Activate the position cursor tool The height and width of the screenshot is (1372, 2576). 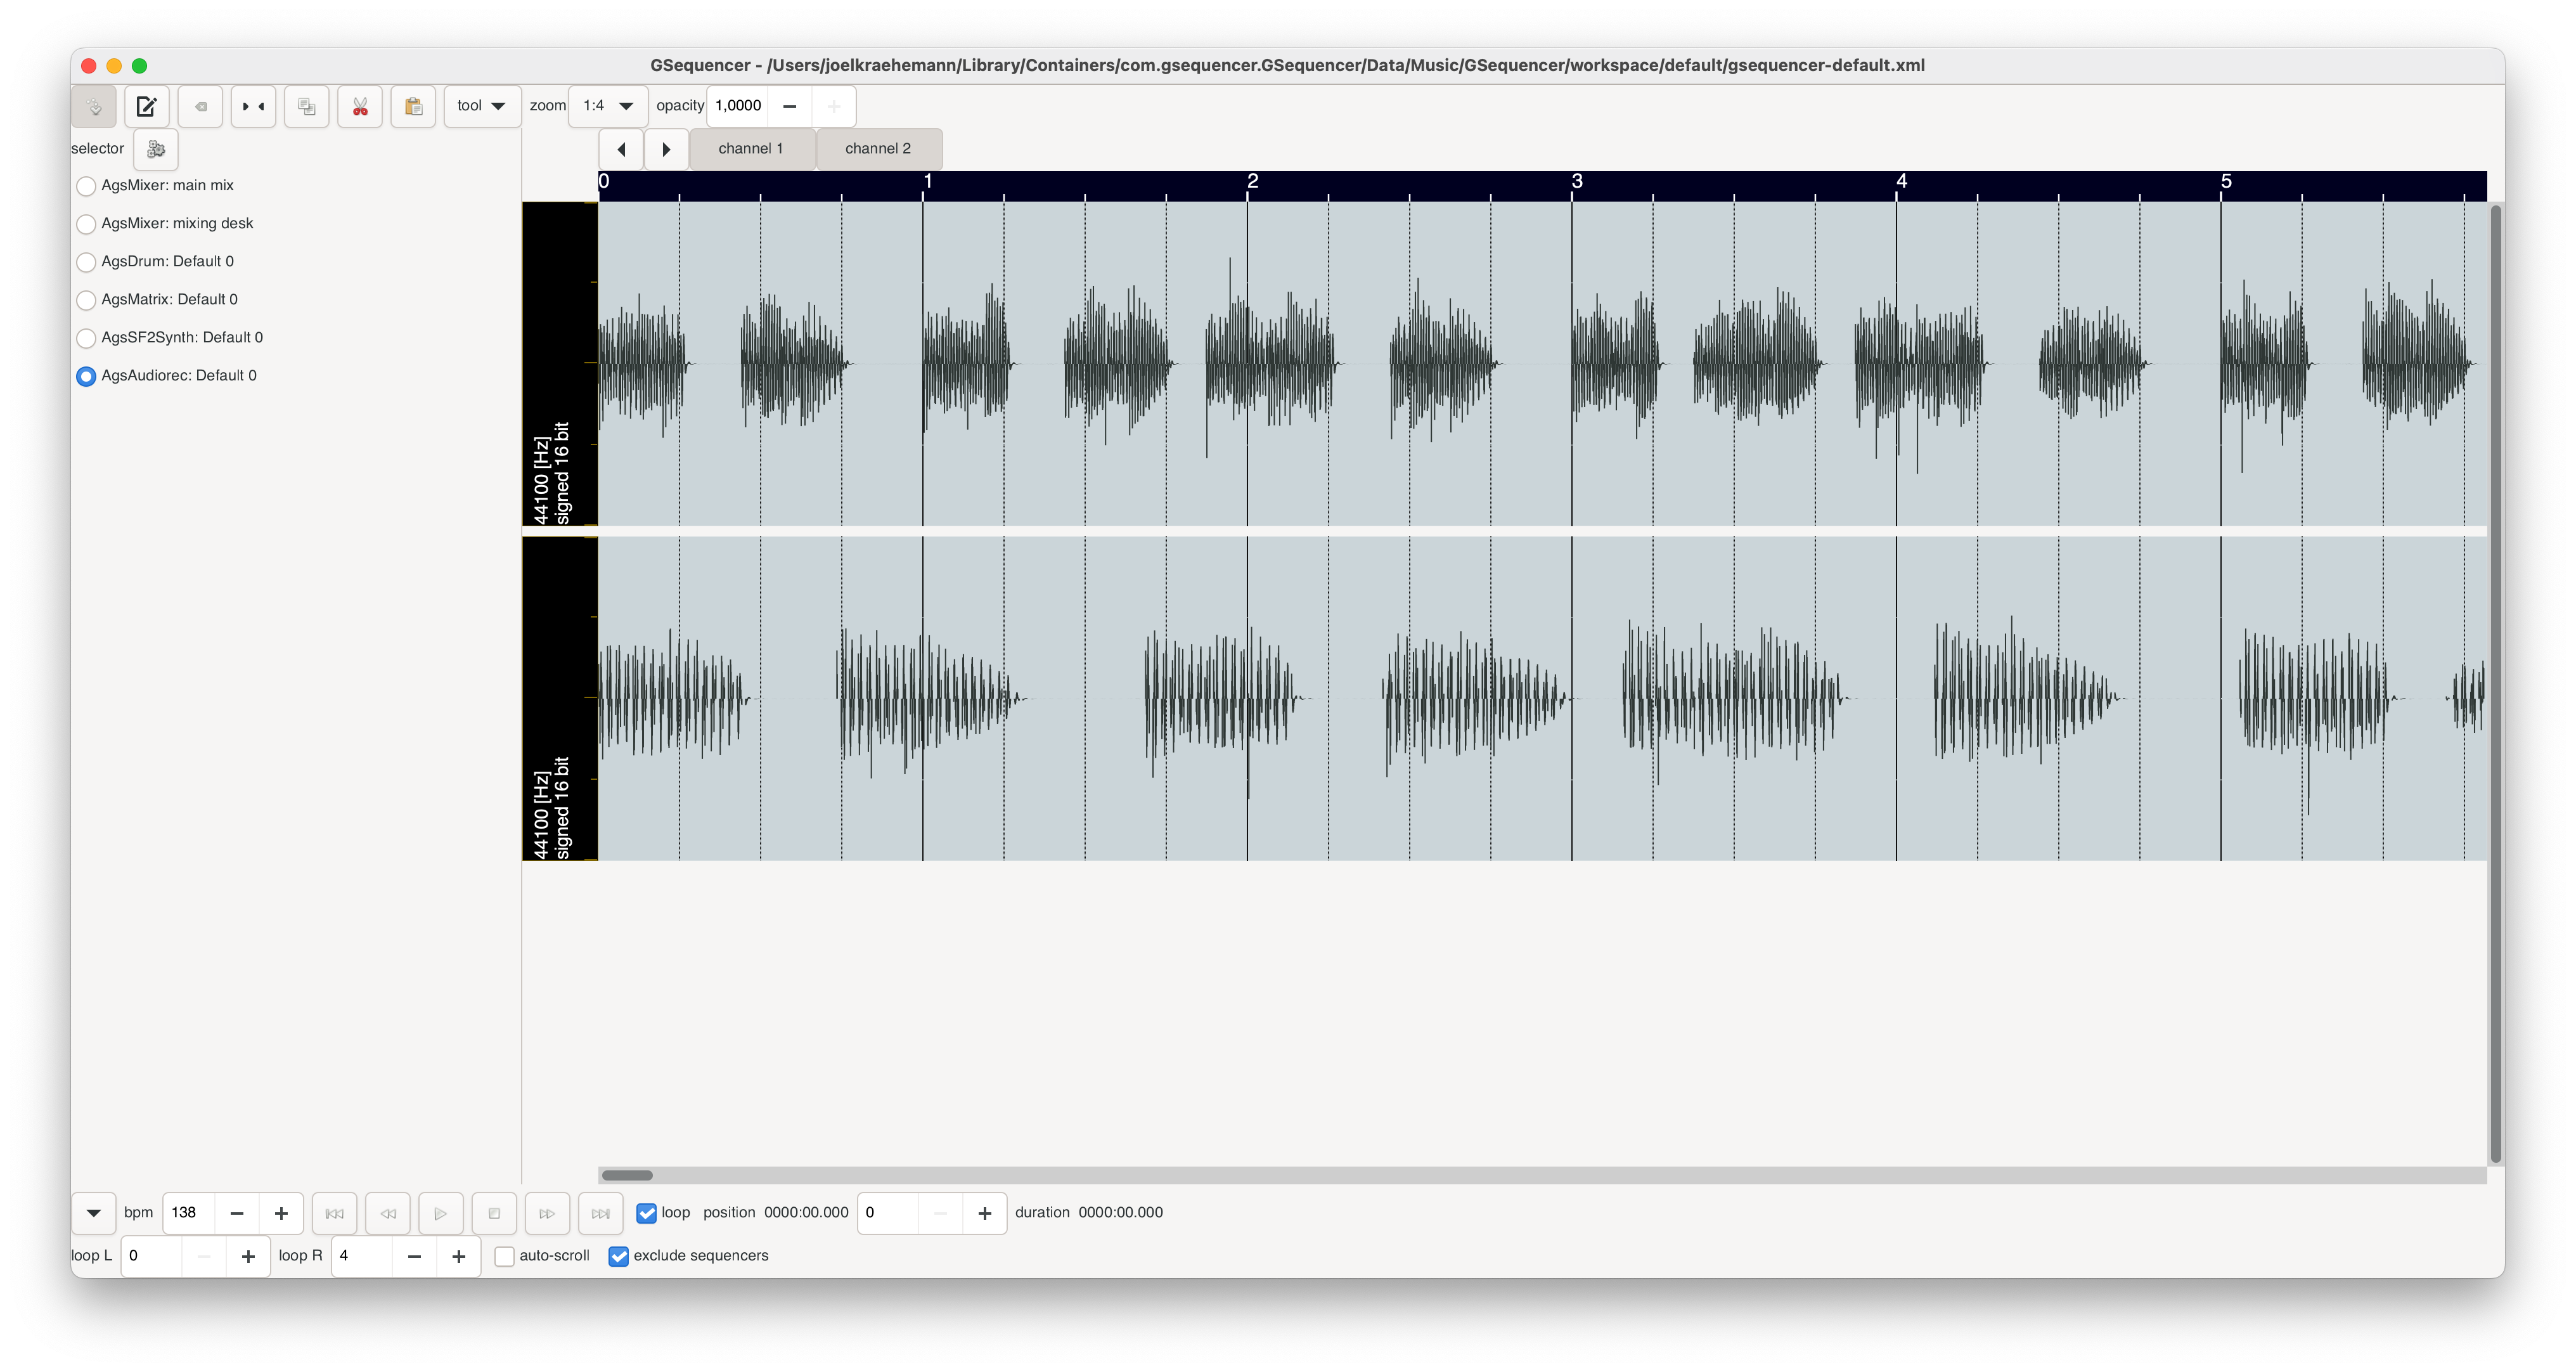pyautogui.click(x=95, y=106)
